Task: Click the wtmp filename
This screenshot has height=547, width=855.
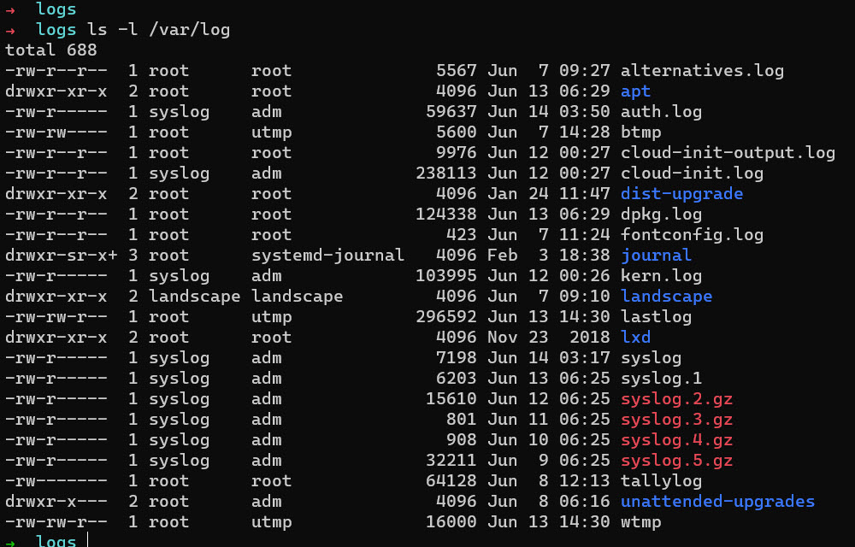Action: 640,522
